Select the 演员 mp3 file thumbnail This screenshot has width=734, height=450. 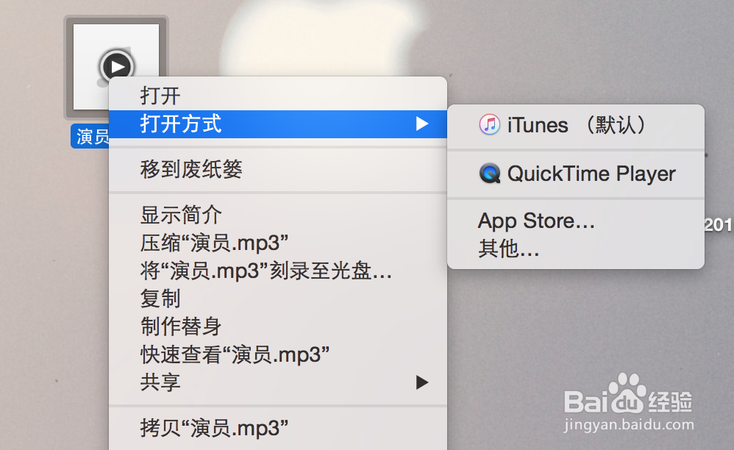tap(116, 68)
